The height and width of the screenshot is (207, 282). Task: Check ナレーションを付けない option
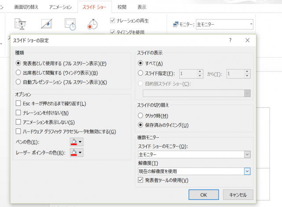[x=19, y=113]
